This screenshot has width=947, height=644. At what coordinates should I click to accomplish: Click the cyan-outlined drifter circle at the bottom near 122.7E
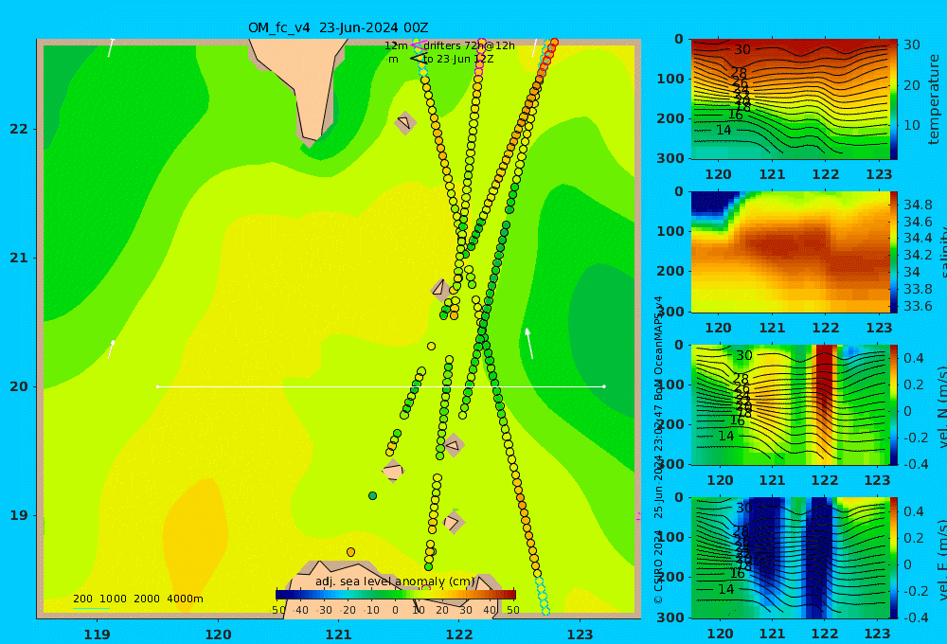click(545, 611)
